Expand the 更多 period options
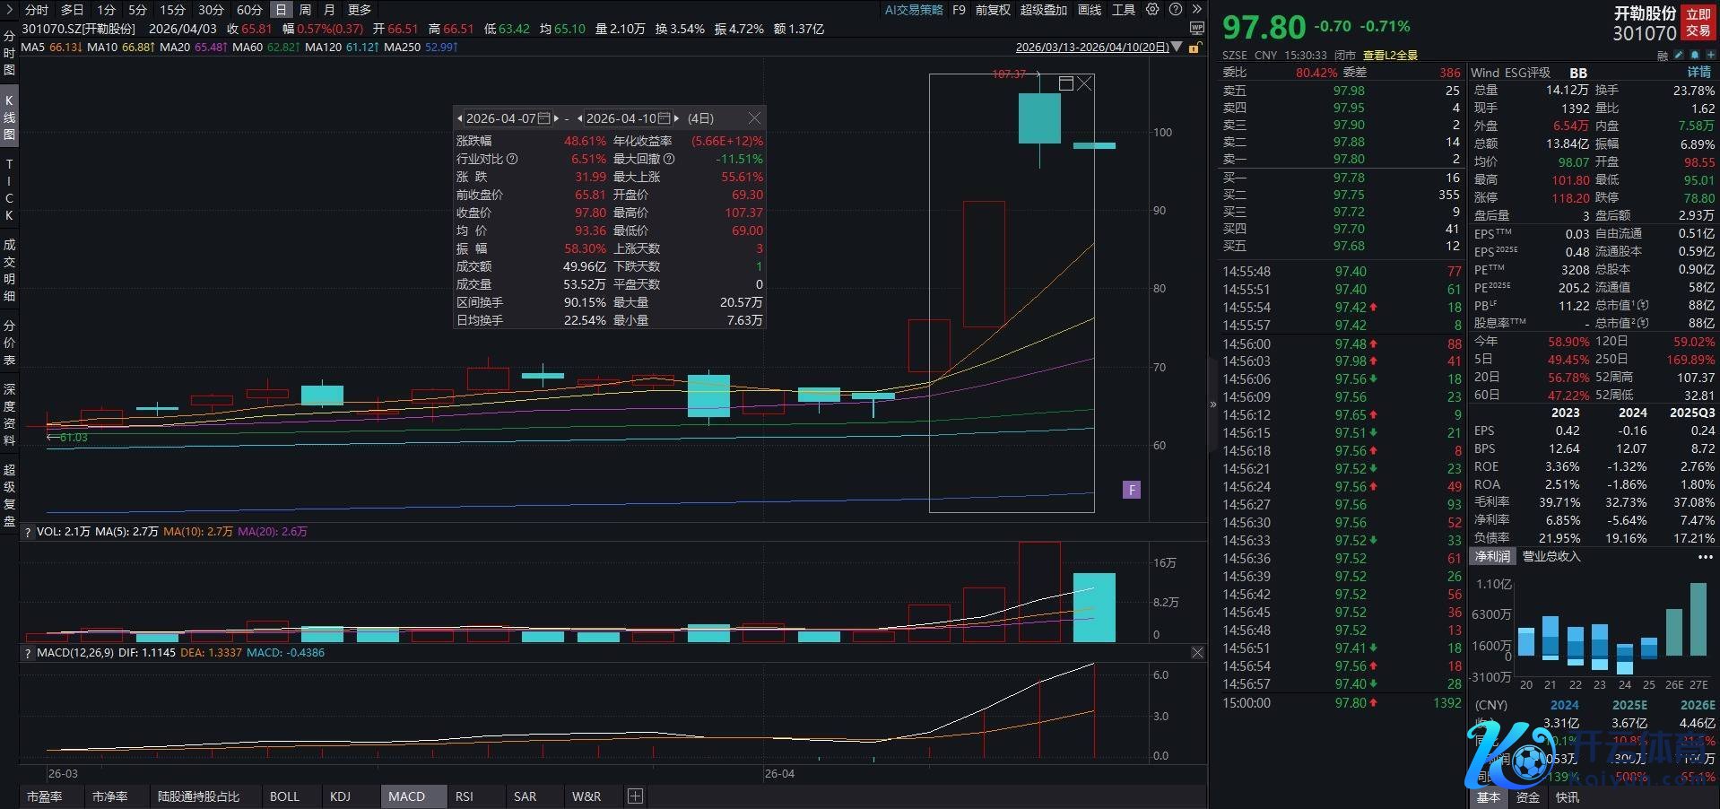Screen dimensions: 1720x809 coord(360,10)
